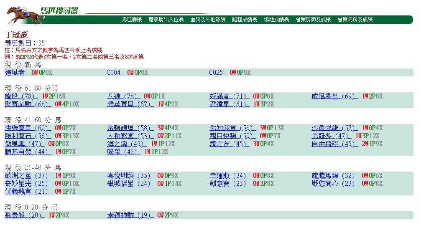Click the racing horse logo icon
This screenshot has width=421, height=225.
[x=26, y=16]
